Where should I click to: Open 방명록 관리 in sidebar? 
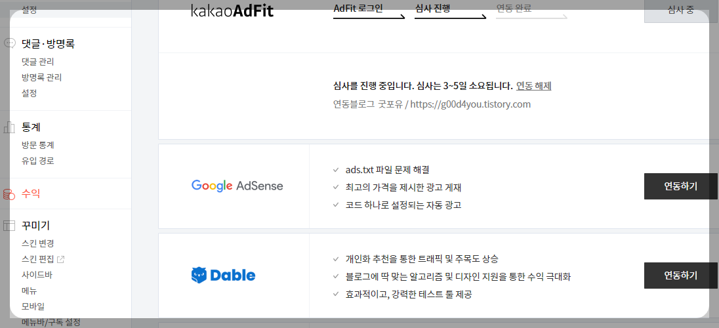[42, 77]
